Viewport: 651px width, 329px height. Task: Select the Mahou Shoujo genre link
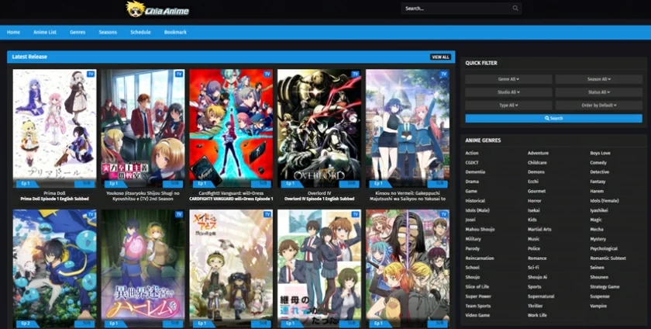click(480, 230)
